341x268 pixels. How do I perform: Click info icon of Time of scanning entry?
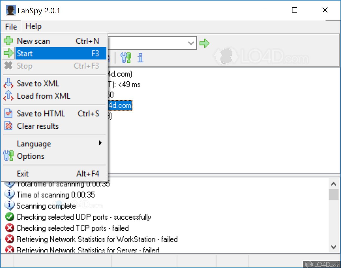coord(10,194)
